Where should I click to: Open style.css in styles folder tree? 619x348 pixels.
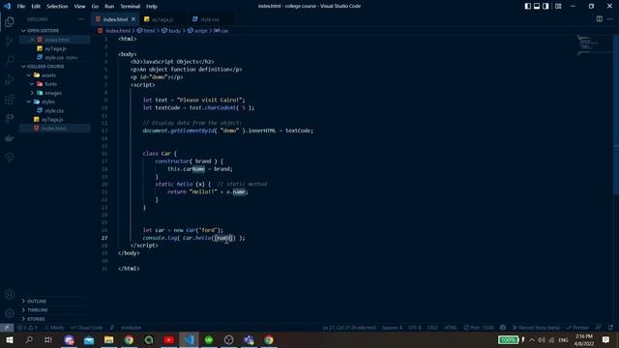pos(54,111)
